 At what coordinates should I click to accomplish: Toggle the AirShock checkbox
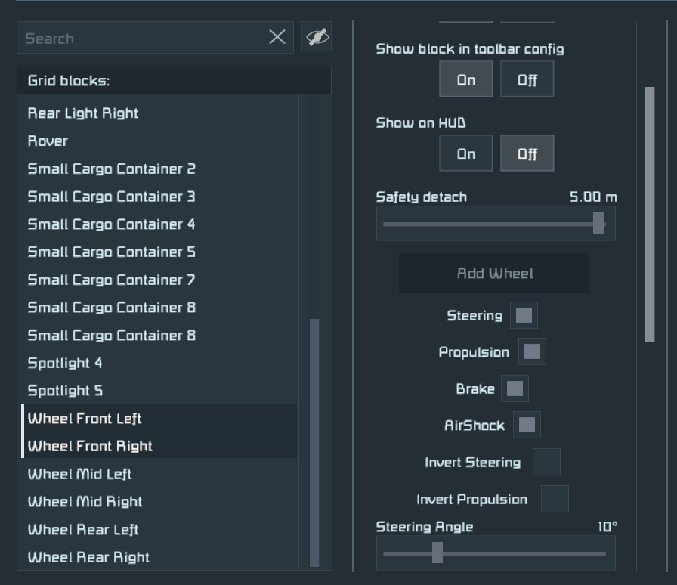527,425
